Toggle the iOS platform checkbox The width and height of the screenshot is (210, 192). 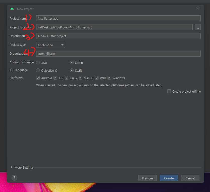click(x=55, y=78)
